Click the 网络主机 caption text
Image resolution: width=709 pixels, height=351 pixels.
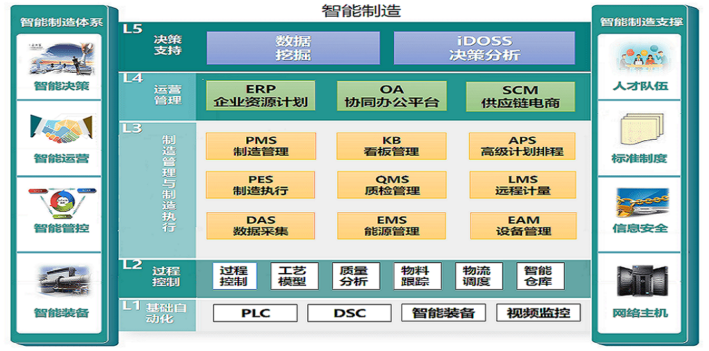click(x=640, y=312)
